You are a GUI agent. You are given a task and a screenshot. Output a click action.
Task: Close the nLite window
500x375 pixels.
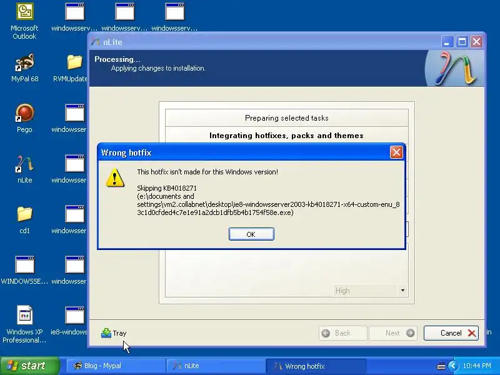[x=476, y=42]
